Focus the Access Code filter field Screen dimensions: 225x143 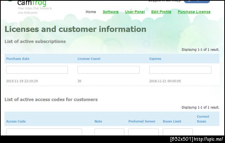coord(44,132)
